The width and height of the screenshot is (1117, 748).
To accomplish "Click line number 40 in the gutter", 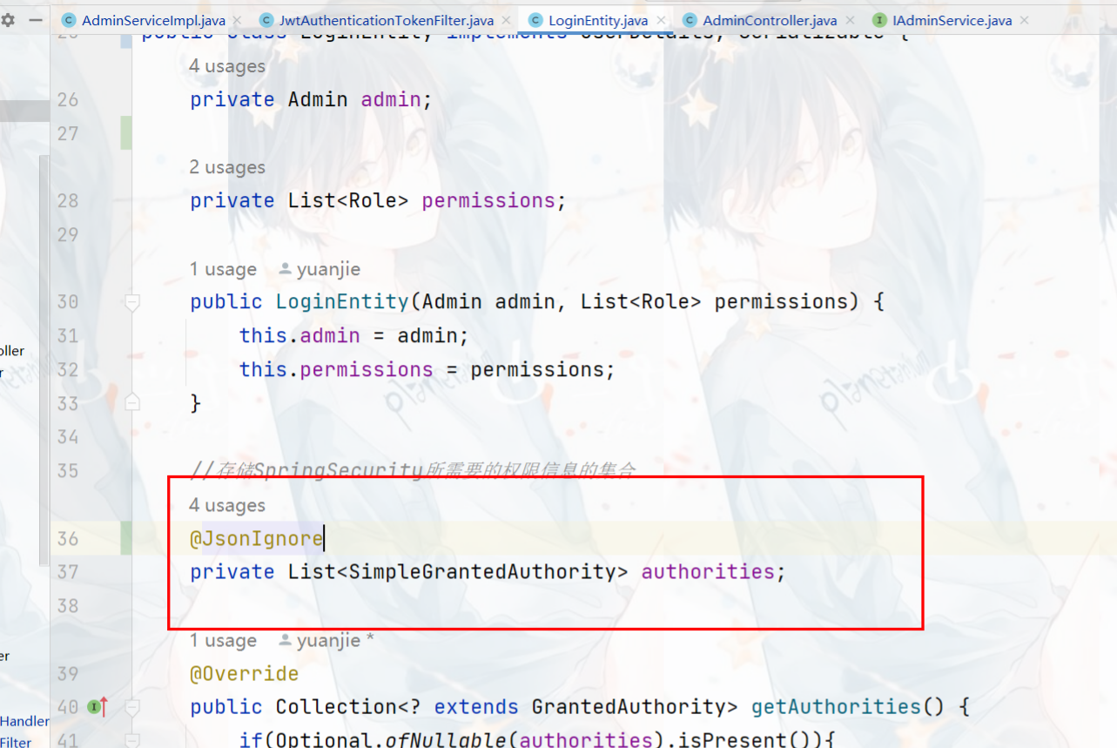I will click(x=68, y=707).
